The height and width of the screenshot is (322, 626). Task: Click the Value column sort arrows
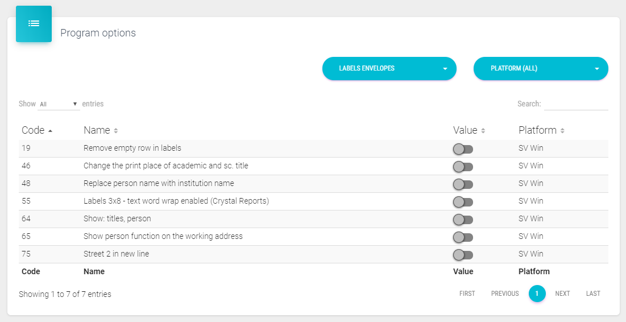[483, 131]
